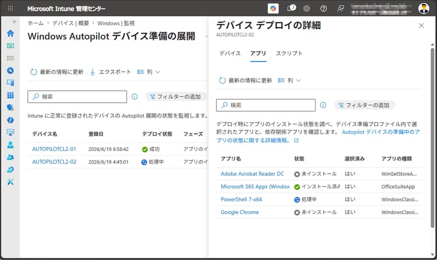Viewport: 437px width, 260px height.
Task: Focus the details panel 検索 box
Action: click(266, 105)
